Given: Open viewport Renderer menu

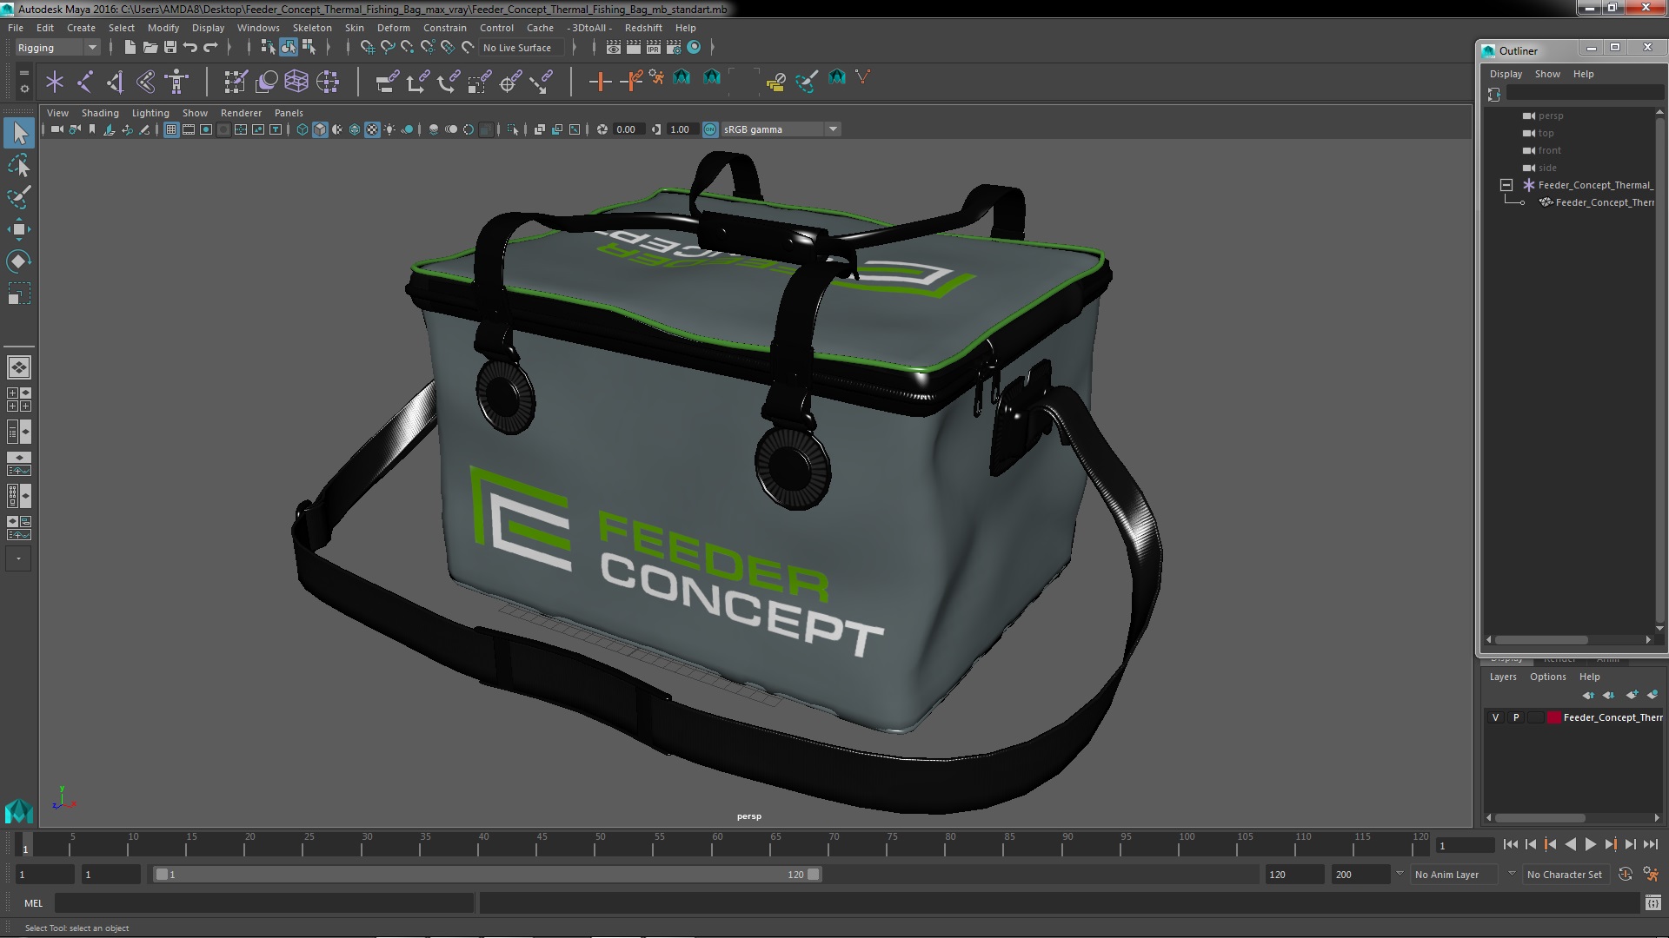Looking at the screenshot, I should (x=241, y=113).
